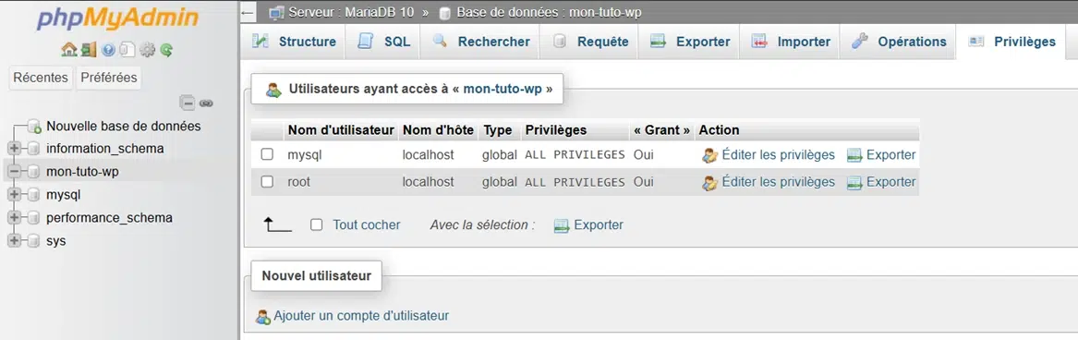Hide the navigation panel with arrow icon
This screenshot has width=1078, height=340.
tap(248, 12)
